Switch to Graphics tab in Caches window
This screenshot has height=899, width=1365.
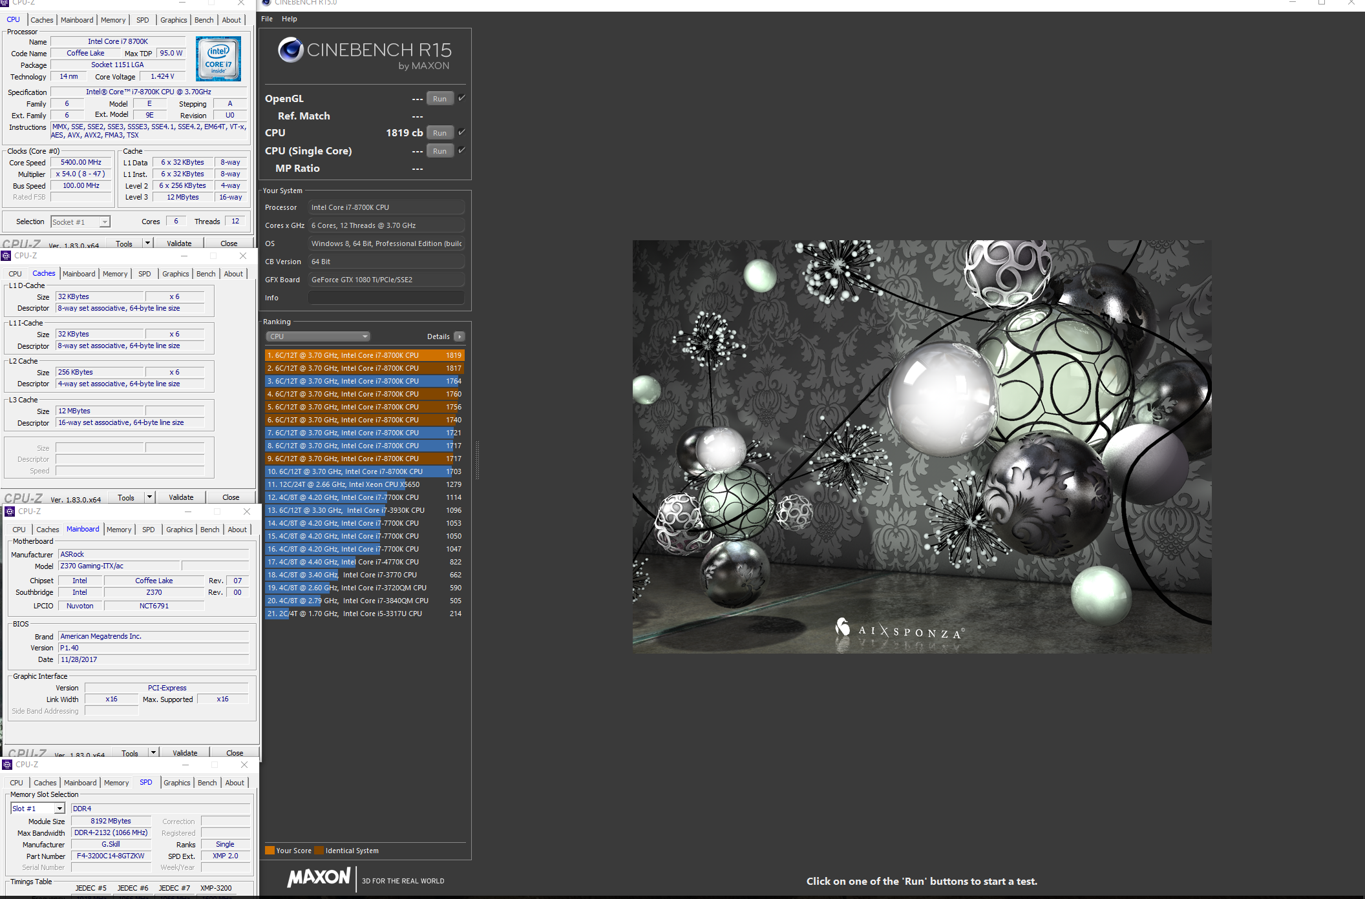[176, 274]
